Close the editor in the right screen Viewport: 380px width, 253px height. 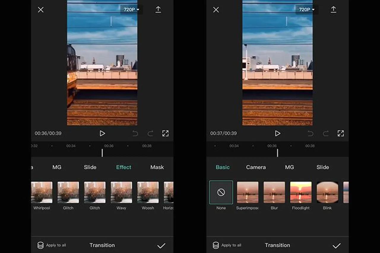[216, 10]
